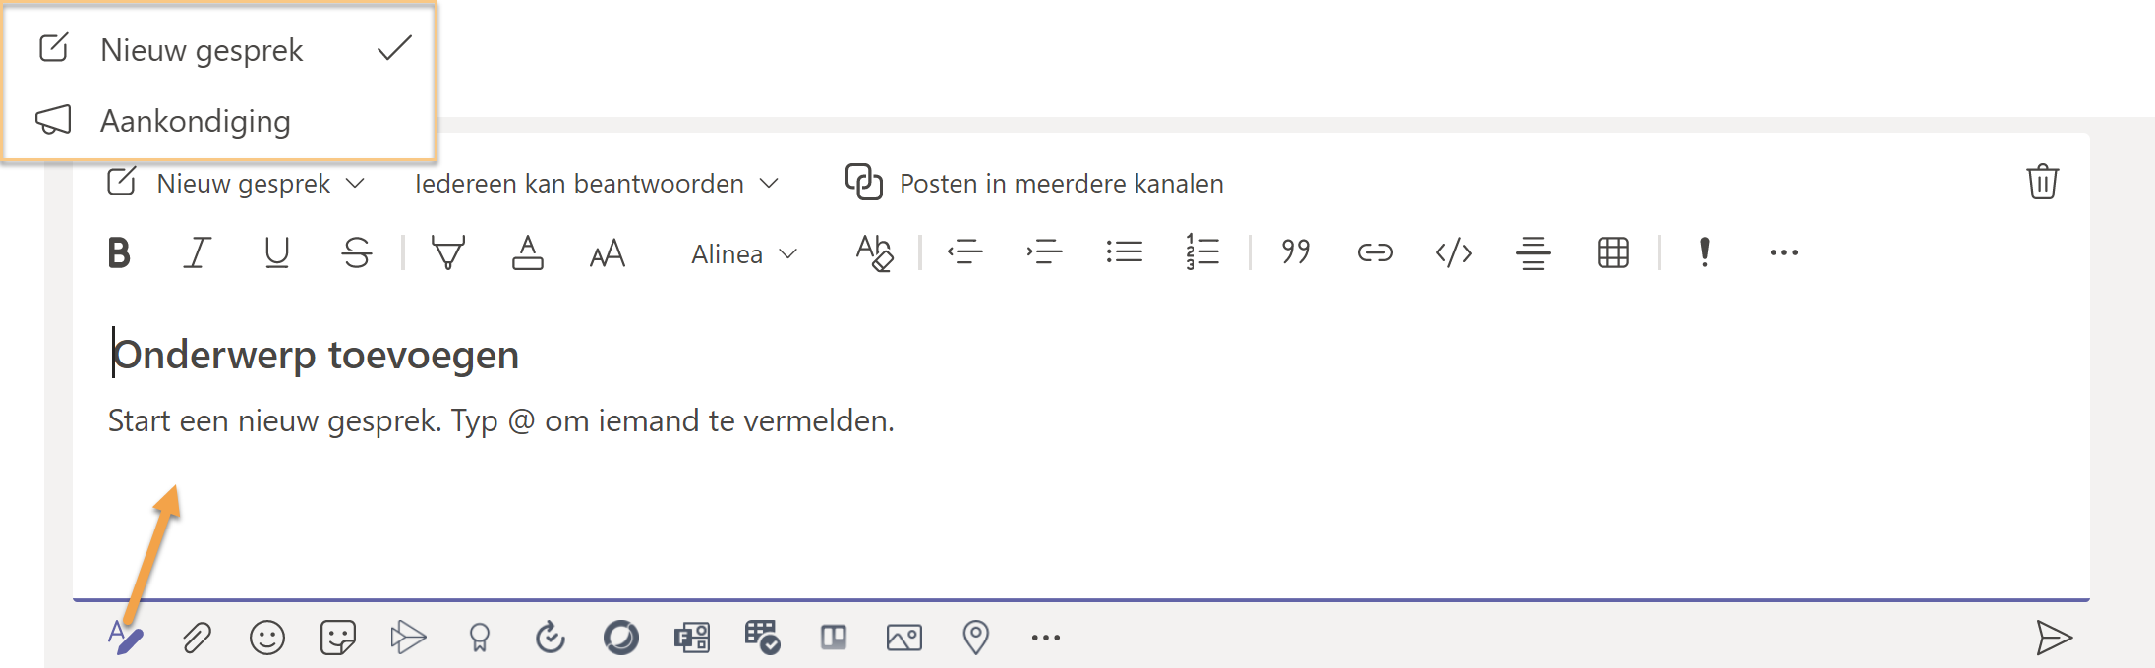Open the emoji picker
The image size is (2155, 668).
pos(267,638)
